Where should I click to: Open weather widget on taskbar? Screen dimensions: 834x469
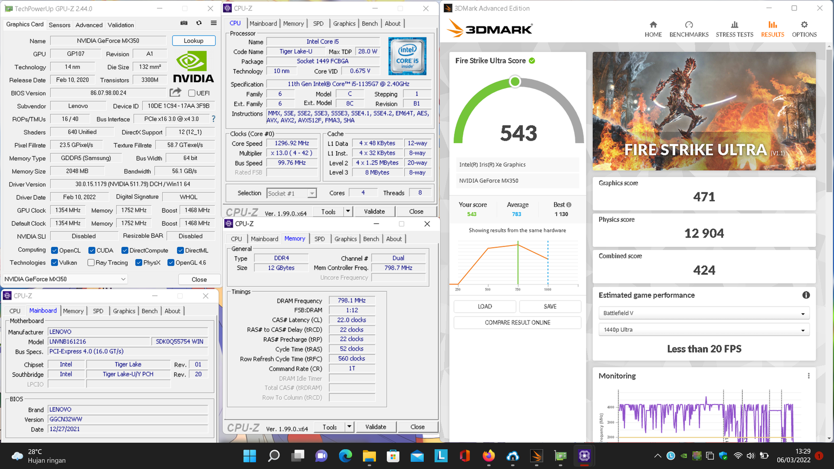[39, 456]
